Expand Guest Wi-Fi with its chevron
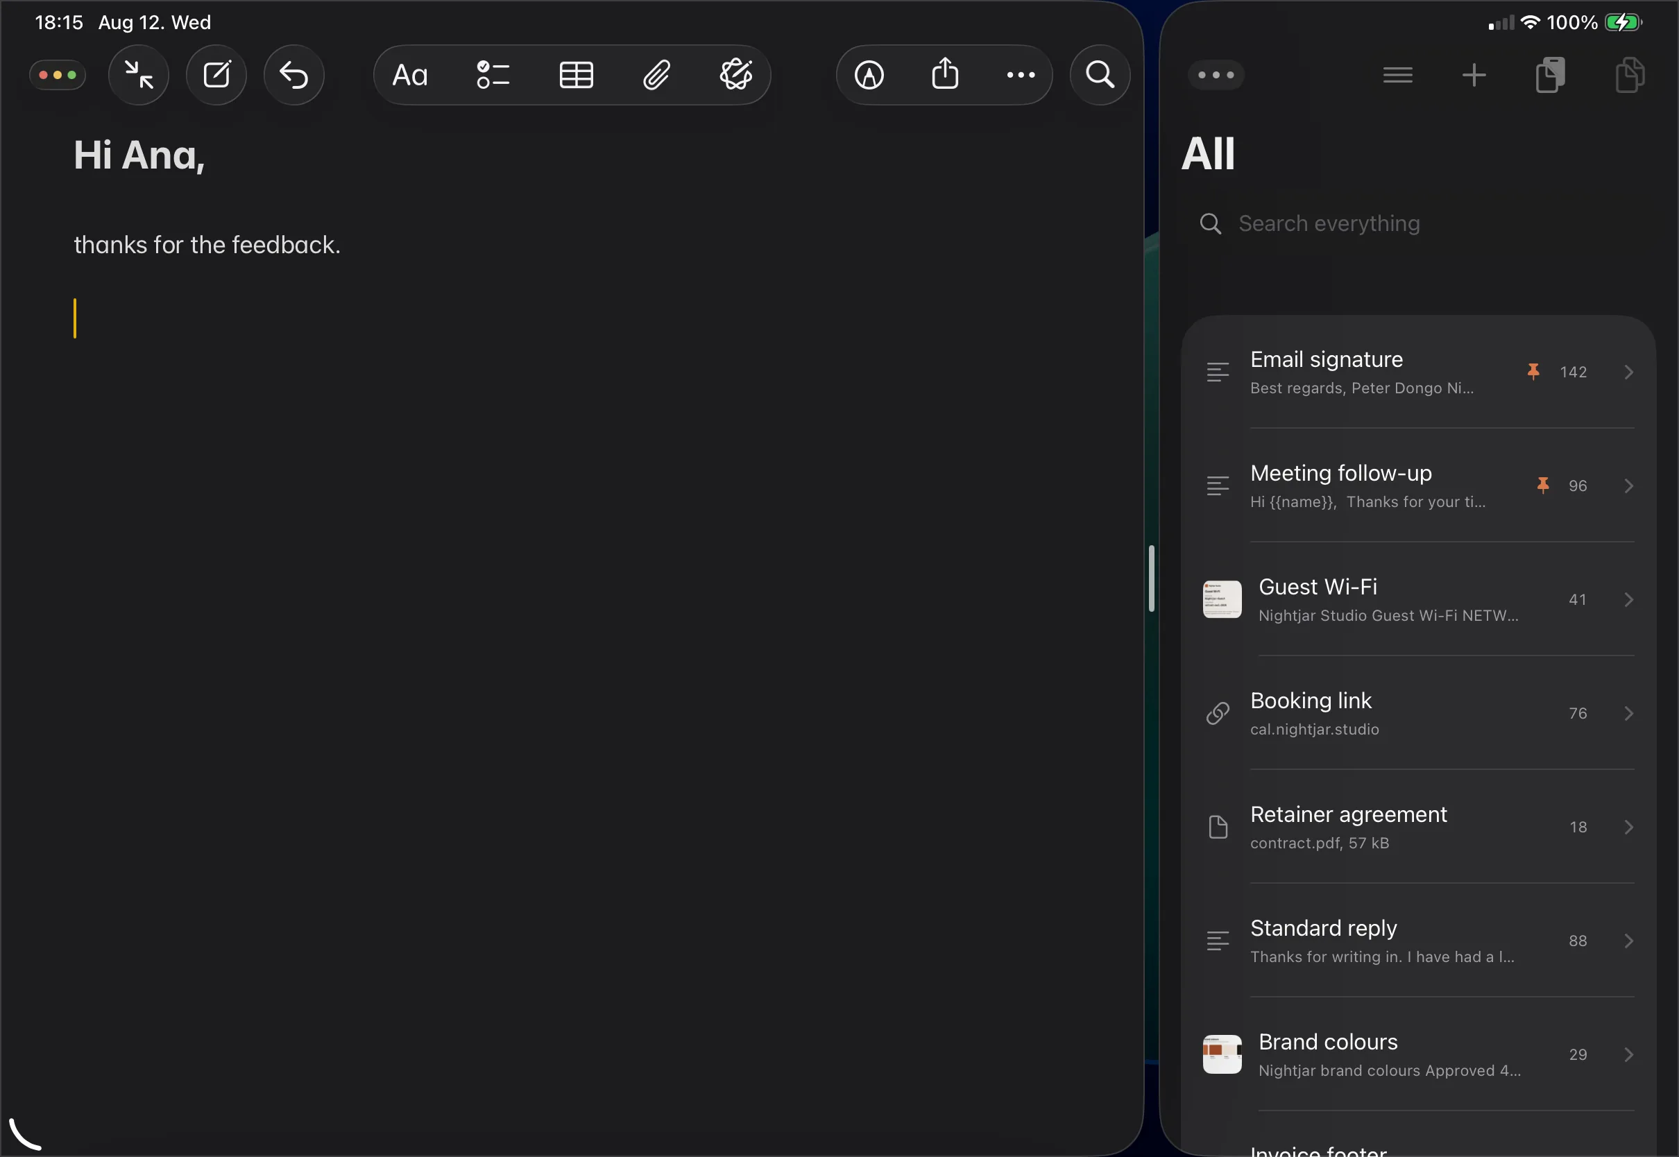Image resolution: width=1679 pixels, height=1157 pixels. tap(1629, 599)
